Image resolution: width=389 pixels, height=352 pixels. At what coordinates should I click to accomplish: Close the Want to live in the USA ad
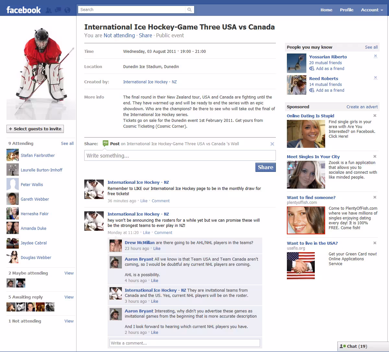(375, 243)
